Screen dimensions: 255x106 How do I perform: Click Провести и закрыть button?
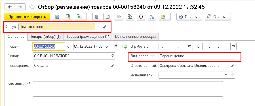[27, 17]
